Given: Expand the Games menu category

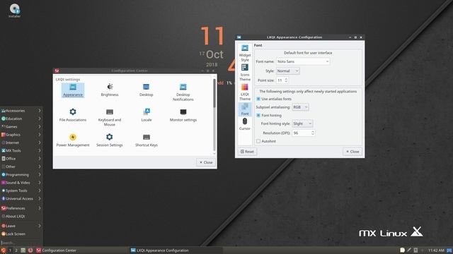Looking at the screenshot, I should [x=21, y=127].
